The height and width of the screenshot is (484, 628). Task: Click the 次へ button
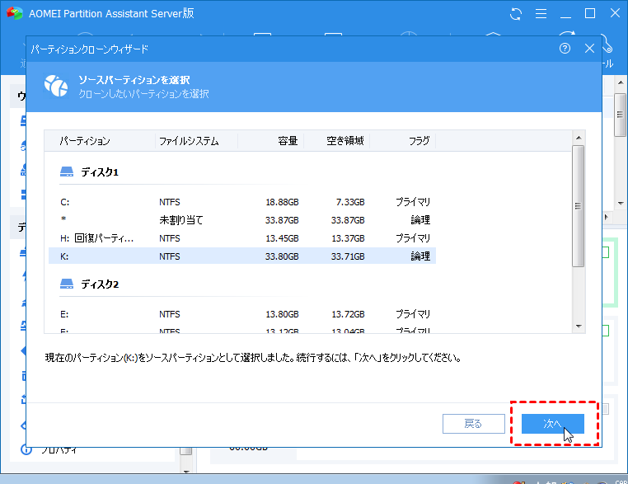click(x=553, y=424)
